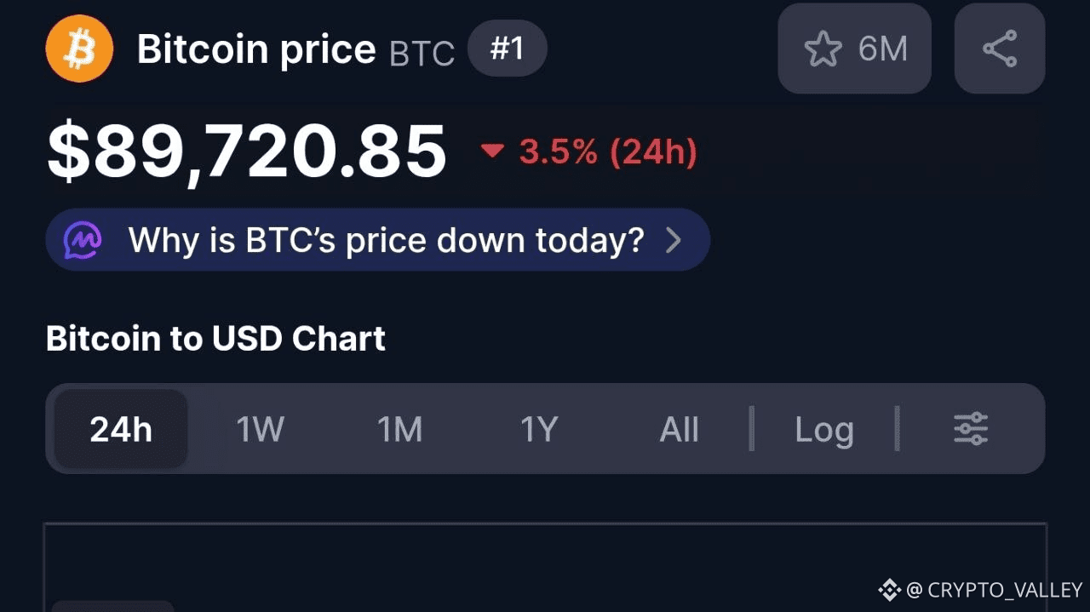Expand chevron beside BTC price question
This screenshot has width=1090, height=612.
pos(674,241)
